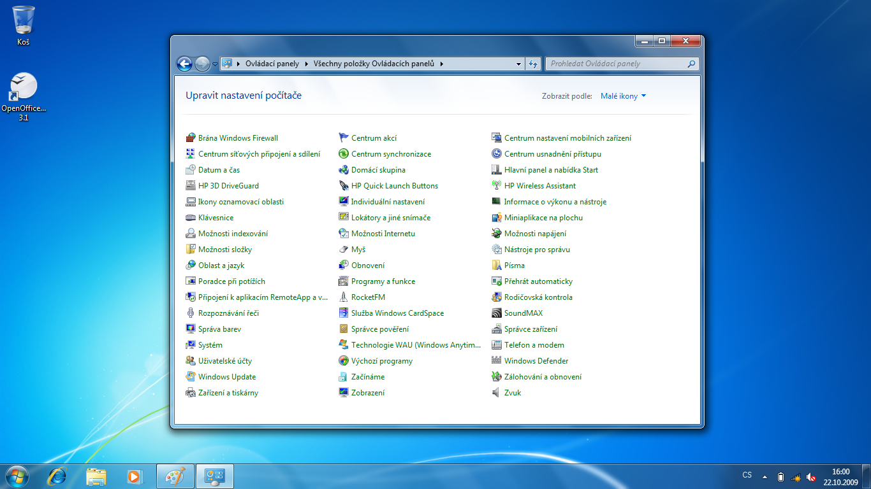Viewport: 871px width, 489px height.
Task: Open Rozpoznávání řeči microphone icon
Action: [x=191, y=313]
